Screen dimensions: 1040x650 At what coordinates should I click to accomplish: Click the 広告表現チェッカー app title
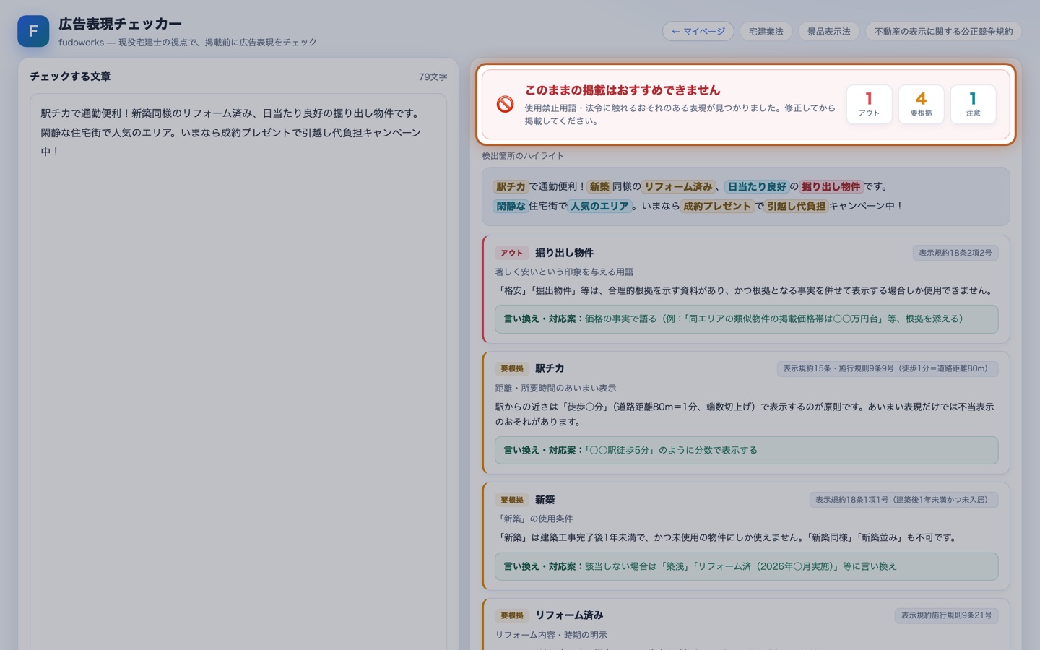120,25
